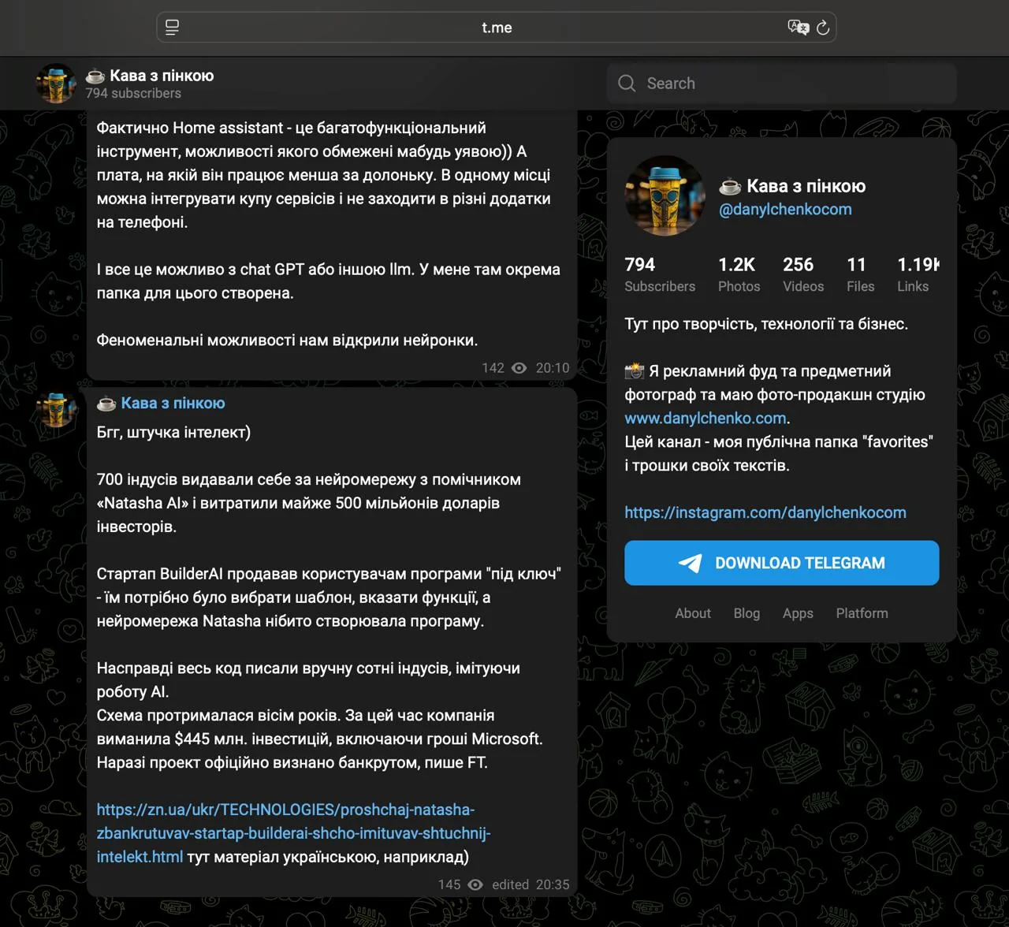Open the Platform footer link

pos(862,613)
